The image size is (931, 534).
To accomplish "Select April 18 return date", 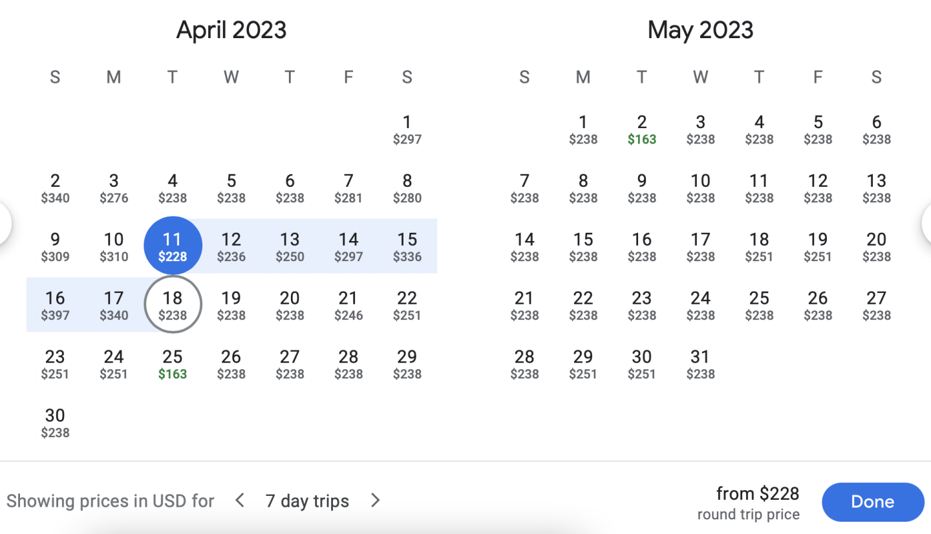I will pyautogui.click(x=173, y=305).
